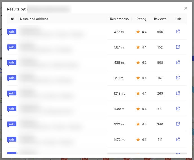Open external link for 340 reviews row
The image size is (194, 160).
pyautogui.click(x=178, y=124)
